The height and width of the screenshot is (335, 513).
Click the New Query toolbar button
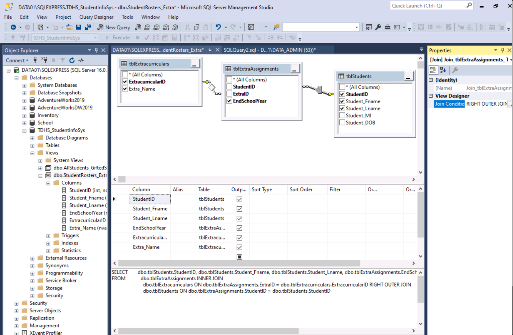coord(114,27)
